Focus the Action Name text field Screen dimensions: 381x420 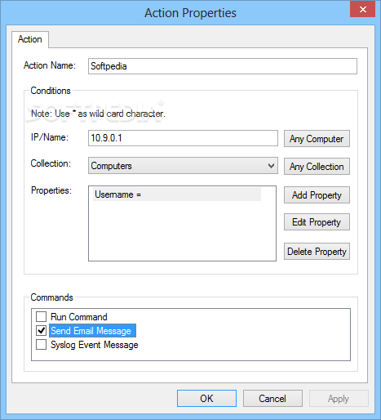click(x=223, y=66)
